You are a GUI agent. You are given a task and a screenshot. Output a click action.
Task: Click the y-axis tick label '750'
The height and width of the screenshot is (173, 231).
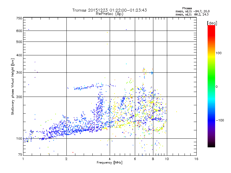(x=19, y=18)
